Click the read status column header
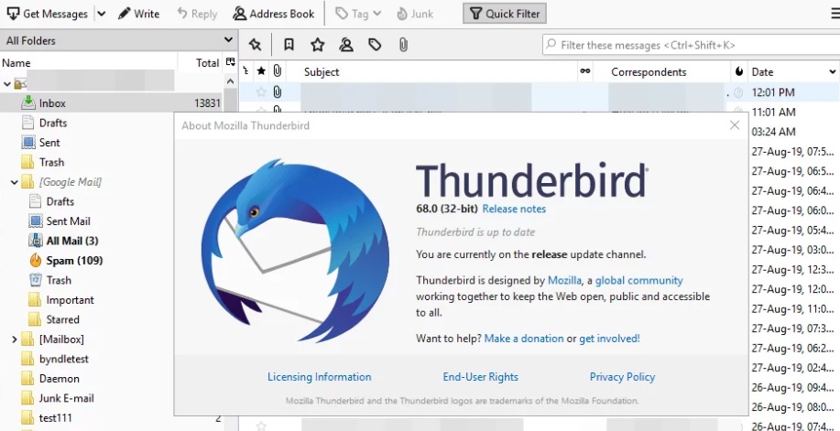The image size is (840, 431). click(585, 71)
